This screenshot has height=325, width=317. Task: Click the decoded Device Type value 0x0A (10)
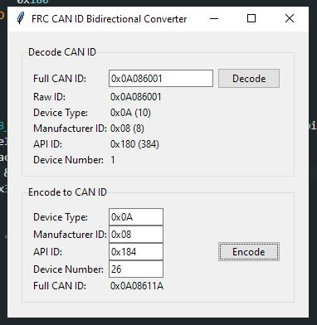pyautogui.click(x=130, y=113)
